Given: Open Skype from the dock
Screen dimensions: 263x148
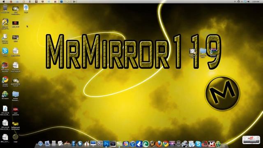Looking at the screenshot, I should (198, 144).
